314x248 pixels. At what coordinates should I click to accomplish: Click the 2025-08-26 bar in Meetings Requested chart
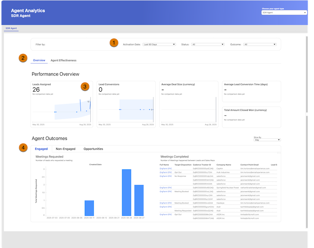coord(126,193)
